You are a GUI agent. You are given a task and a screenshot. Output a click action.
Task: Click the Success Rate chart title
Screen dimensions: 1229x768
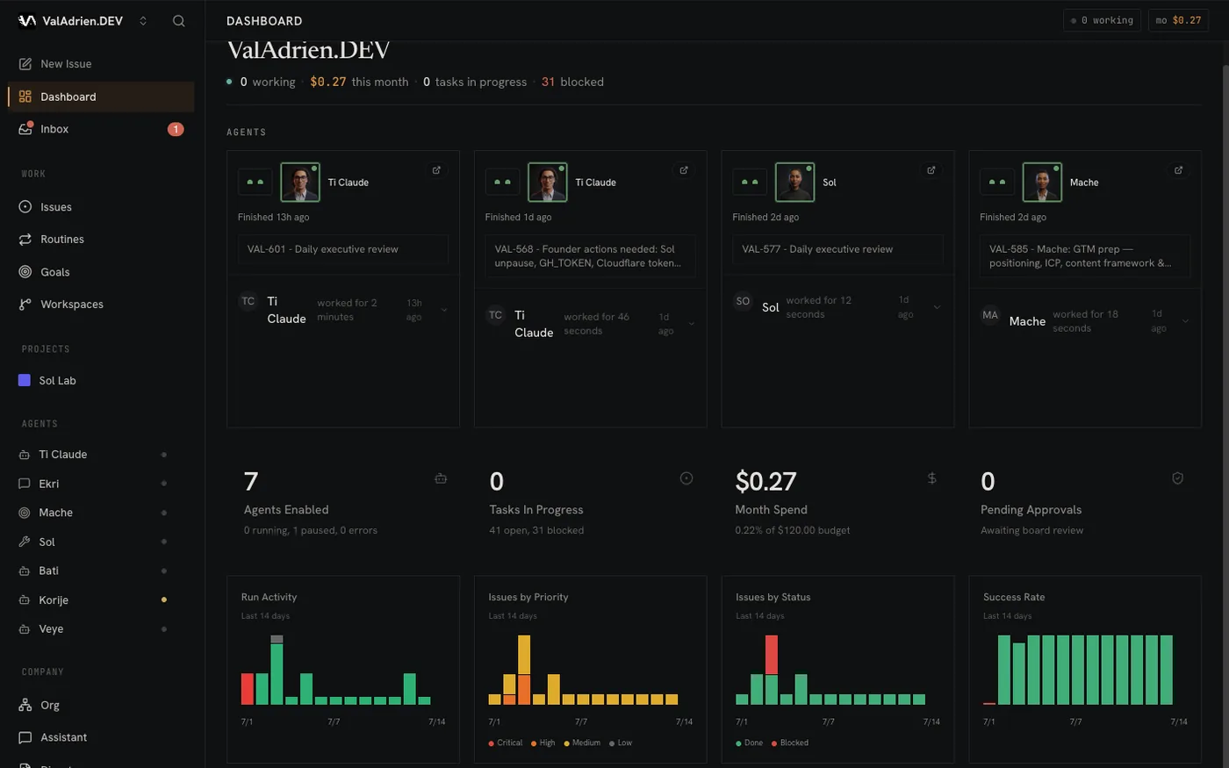[x=1014, y=597]
